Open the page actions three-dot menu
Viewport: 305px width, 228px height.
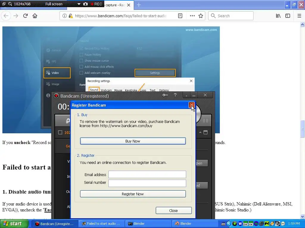[x=192, y=16]
